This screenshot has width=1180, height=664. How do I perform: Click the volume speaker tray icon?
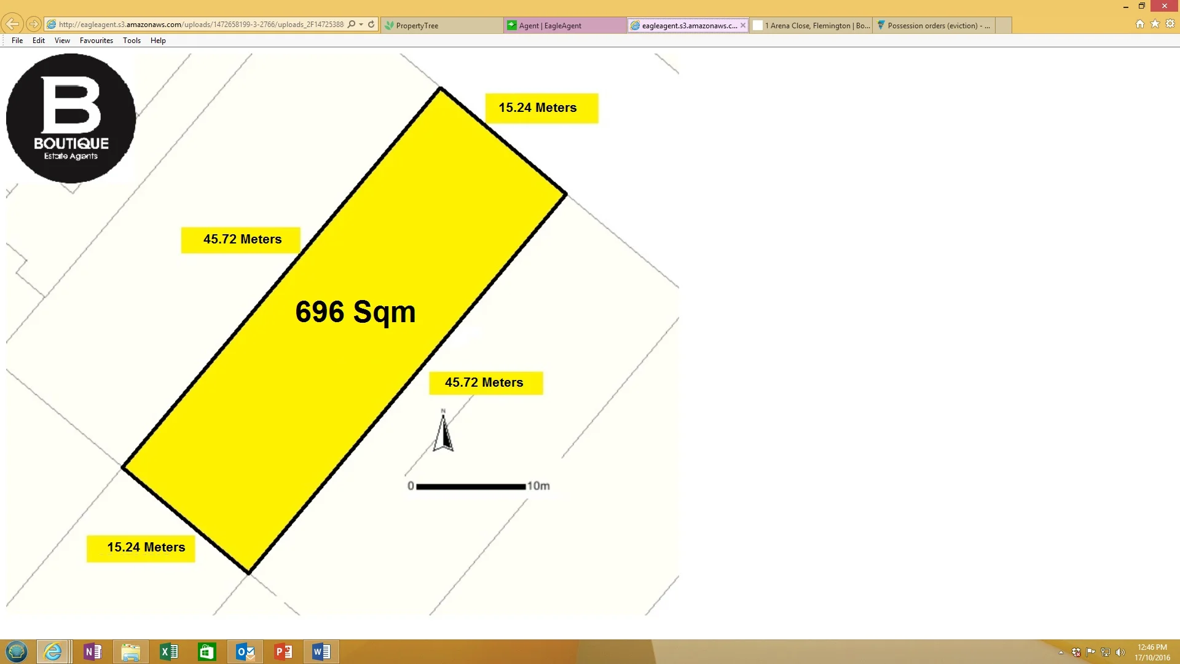tap(1120, 652)
